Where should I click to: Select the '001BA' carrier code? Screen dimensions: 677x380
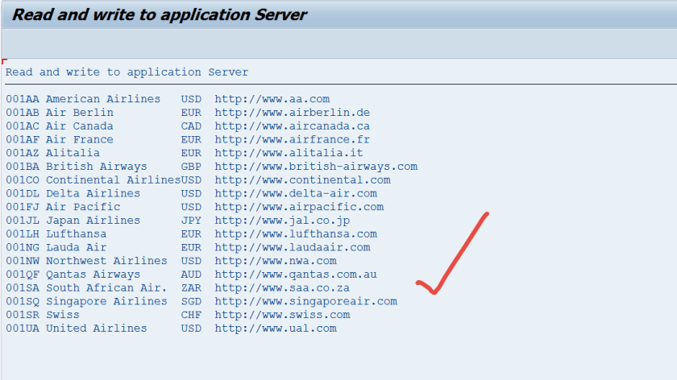point(23,167)
